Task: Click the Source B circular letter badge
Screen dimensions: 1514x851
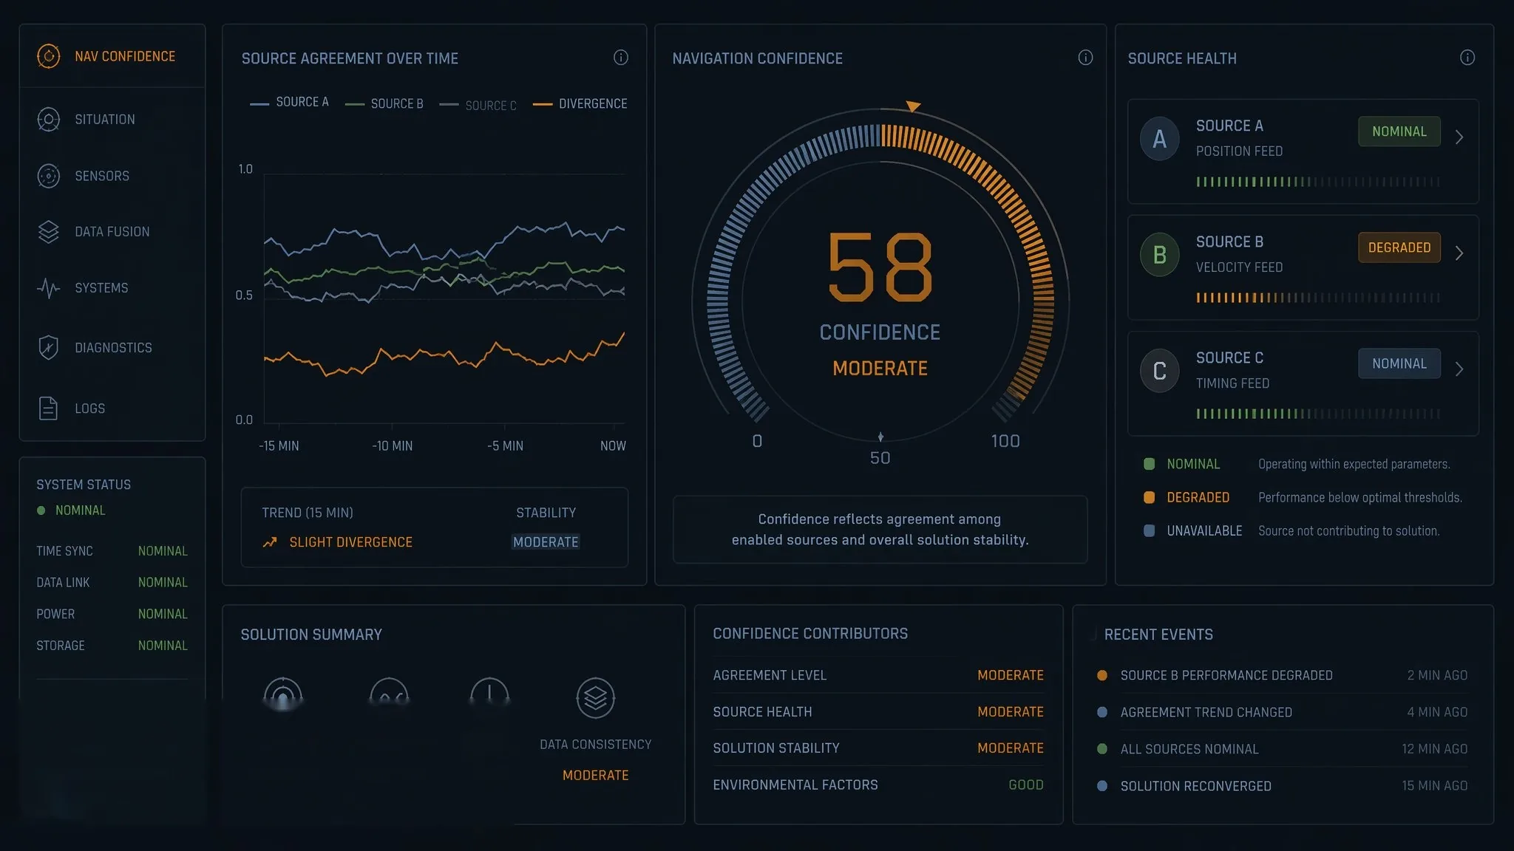Action: coord(1159,255)
